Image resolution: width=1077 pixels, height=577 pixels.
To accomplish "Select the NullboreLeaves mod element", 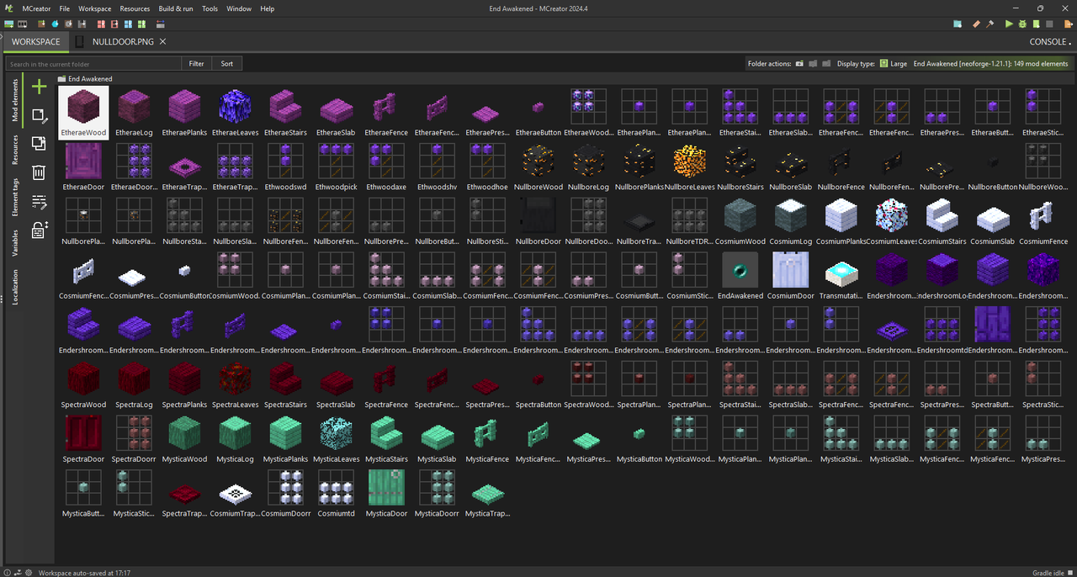I will pos(689,167).
